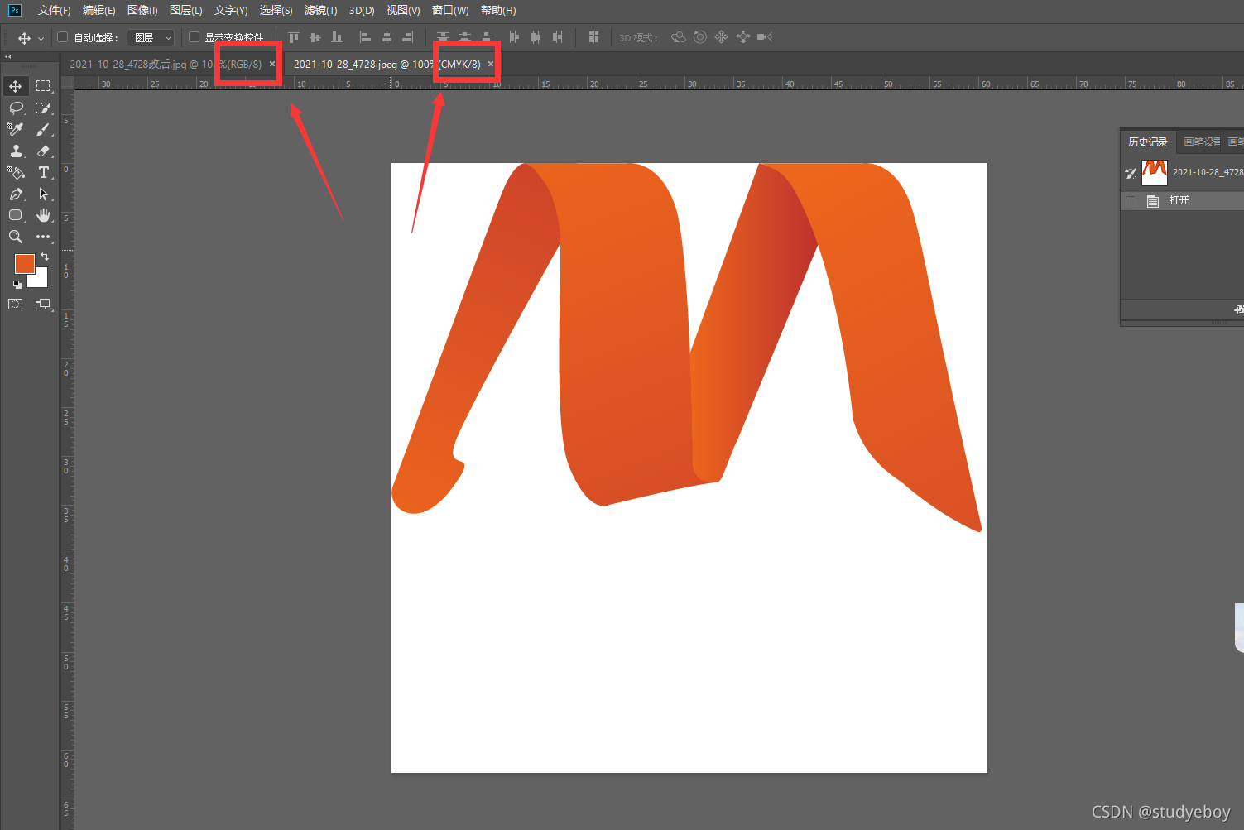Select the Rounded Rectangle shape tool

(x=16, y=215)
